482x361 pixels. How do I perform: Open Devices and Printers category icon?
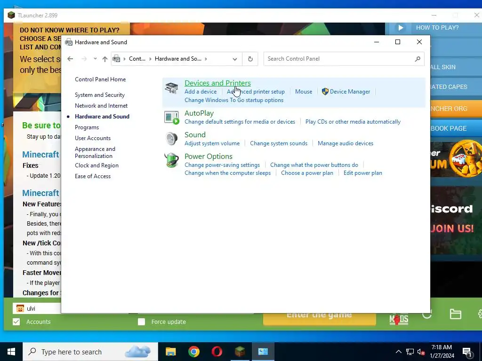171,88
